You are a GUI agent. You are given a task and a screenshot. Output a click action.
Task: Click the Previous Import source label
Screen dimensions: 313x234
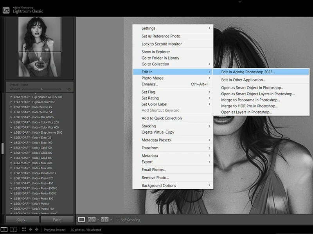pyautogui.click(x=54, y=230)
